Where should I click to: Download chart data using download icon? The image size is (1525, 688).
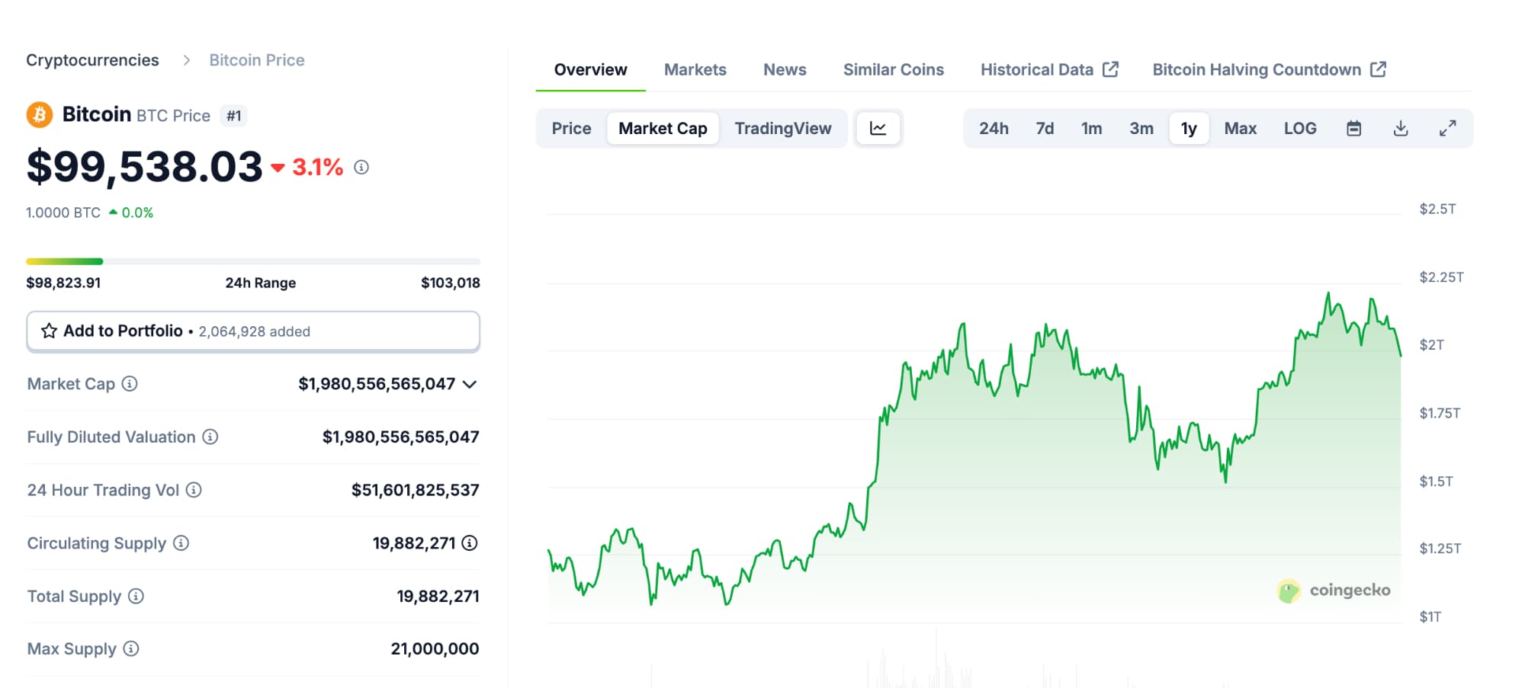(x=1401, y=128)
